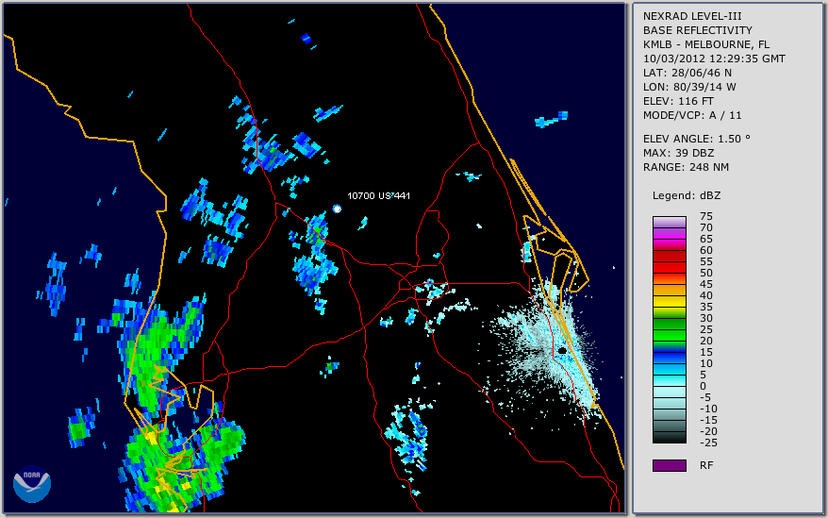Click the 'Legend: dBZ' heading
The width and height of the screenshot is (828, 518).
tap(687, 195)
